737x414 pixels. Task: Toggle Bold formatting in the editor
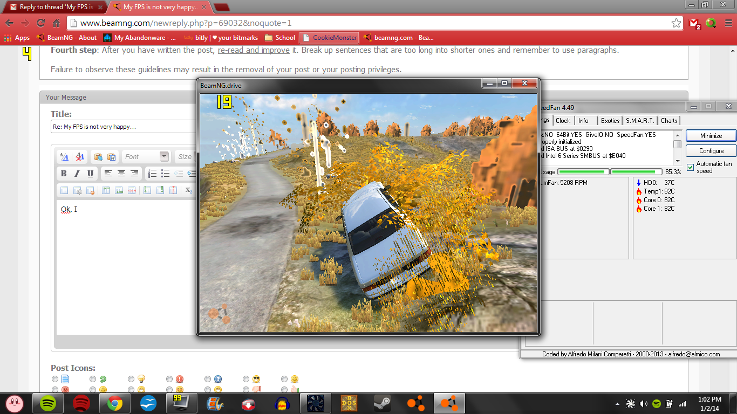click(x=64, y=174)
